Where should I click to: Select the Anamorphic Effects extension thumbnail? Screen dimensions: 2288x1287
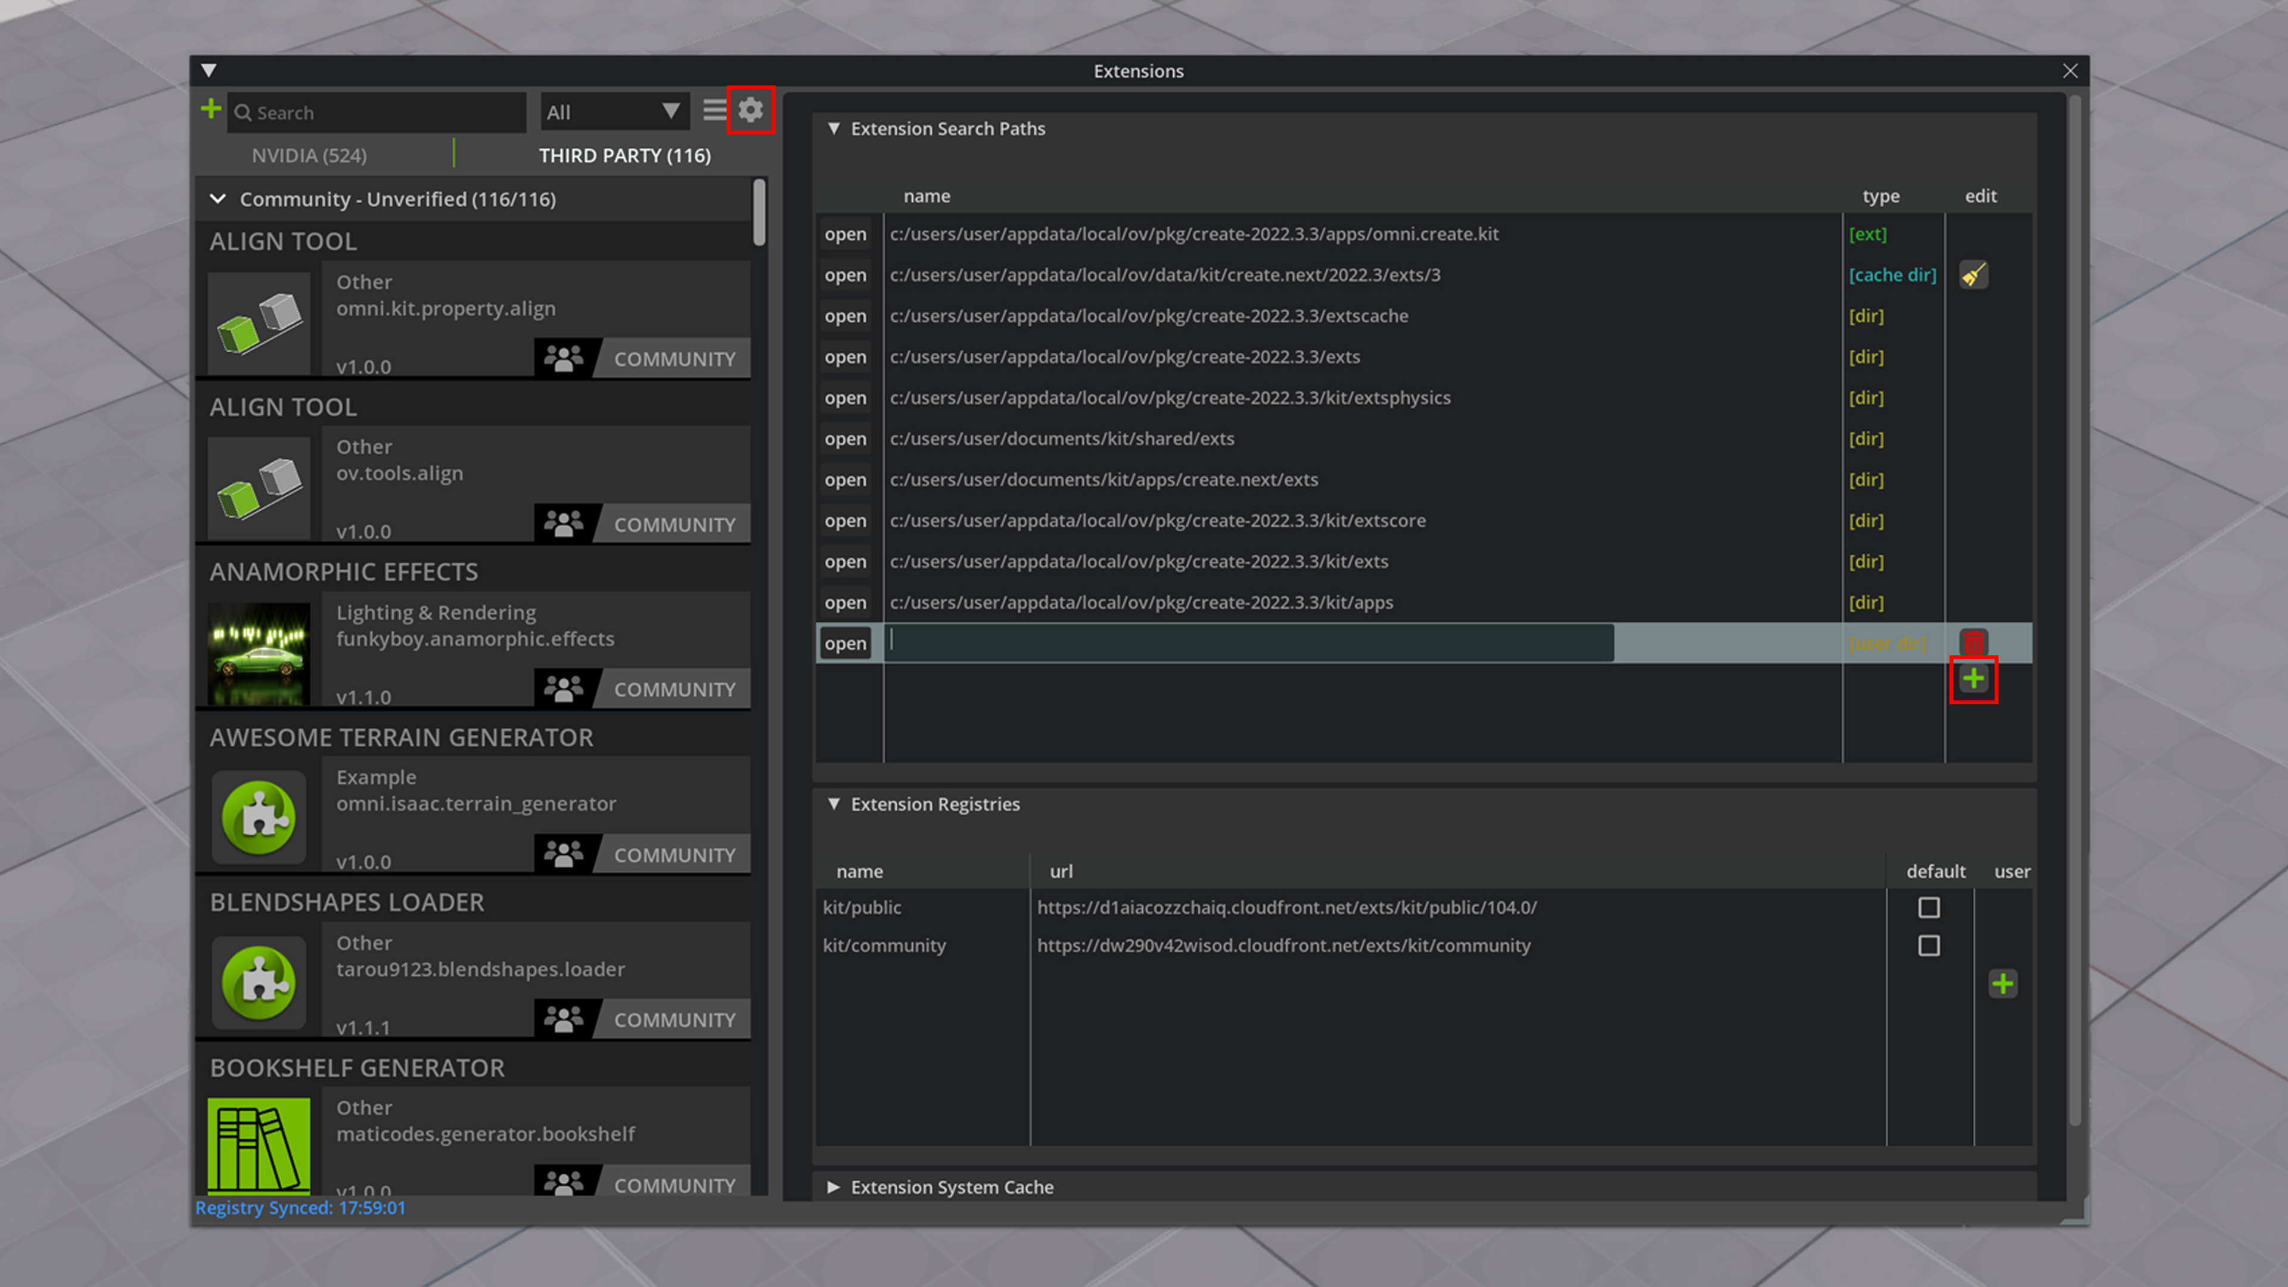click(x=259, y=654)
